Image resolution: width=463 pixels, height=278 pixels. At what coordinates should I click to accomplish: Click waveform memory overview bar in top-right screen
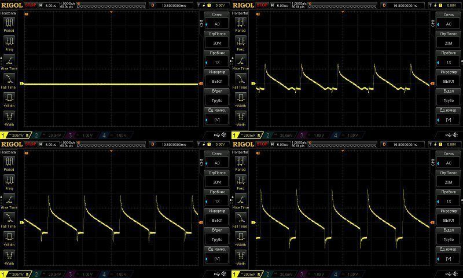(343, 5)
